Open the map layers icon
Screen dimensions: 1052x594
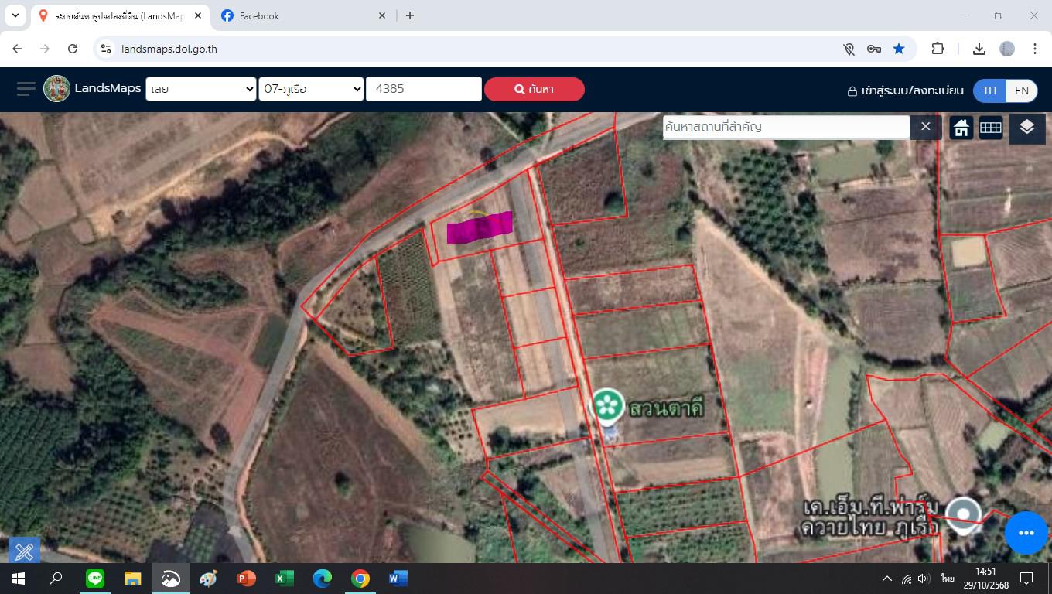click(1026, 128)
